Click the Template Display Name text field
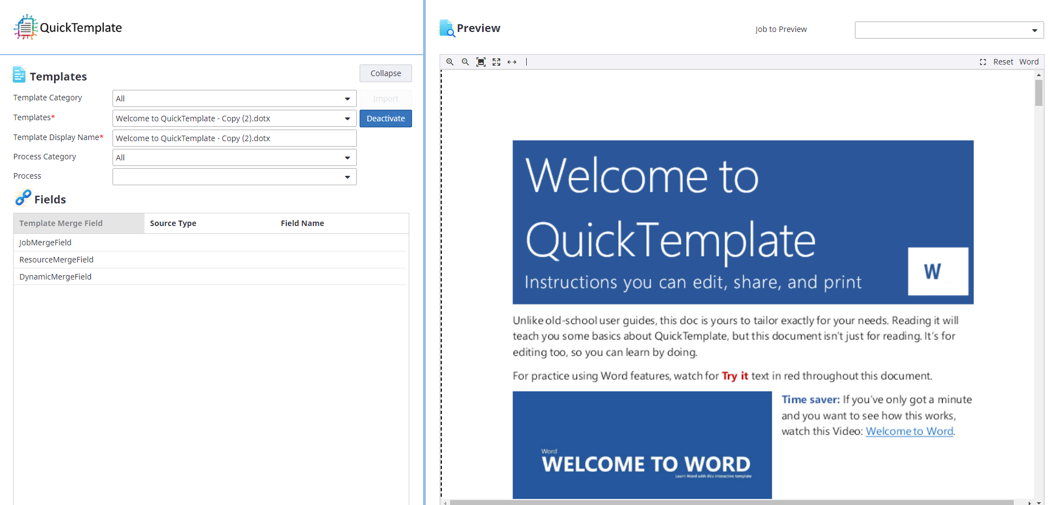 coord(234,138)
